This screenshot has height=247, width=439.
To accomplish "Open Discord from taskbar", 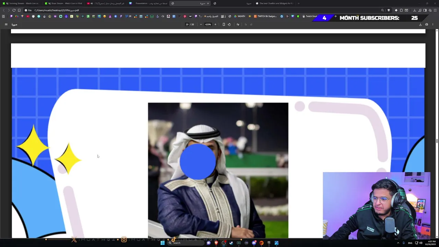I will tap(254, 243).
